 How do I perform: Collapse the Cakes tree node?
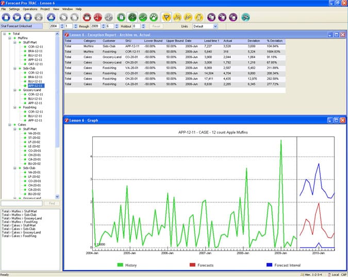[10, 125]
